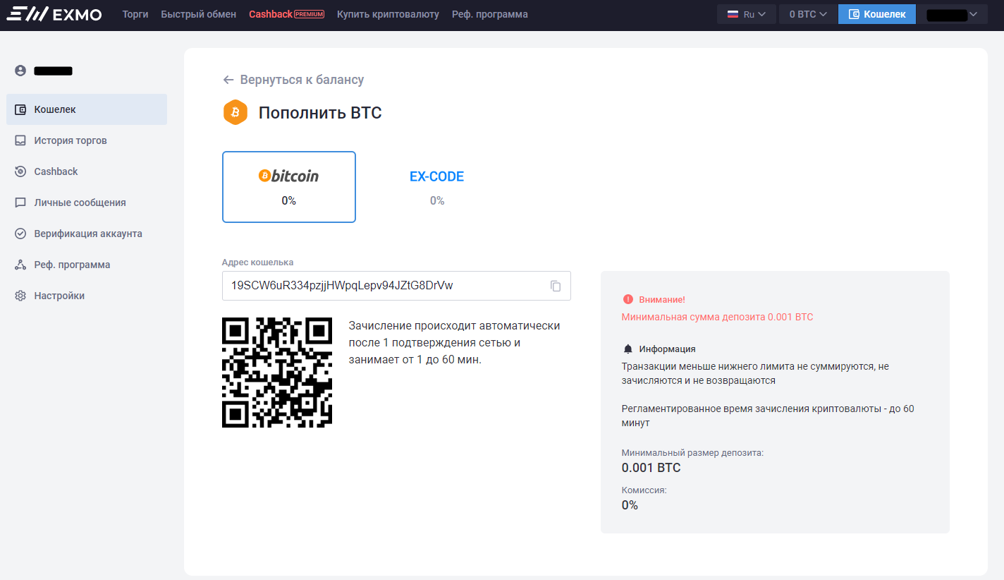Expand the 0 BTC balance dropdown
1004x580 pixels.
(x=808, y=14)
